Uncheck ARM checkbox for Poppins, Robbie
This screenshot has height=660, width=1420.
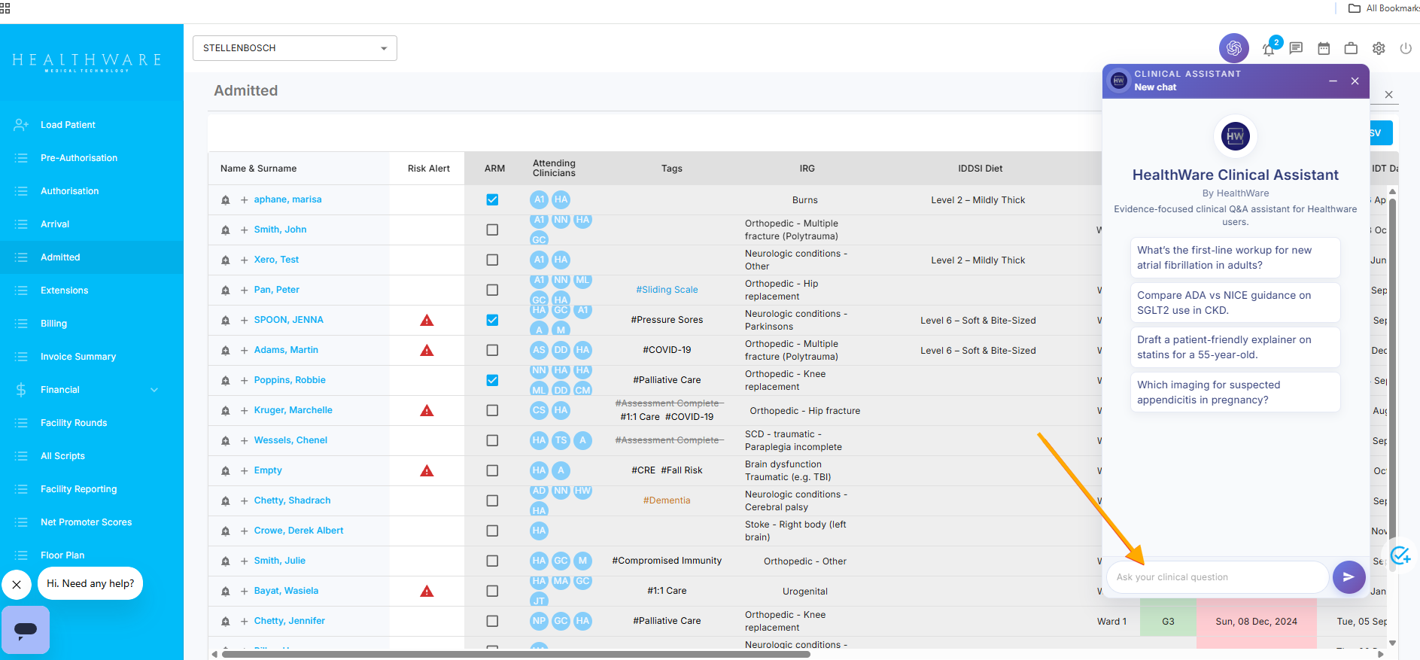[492, 380]
